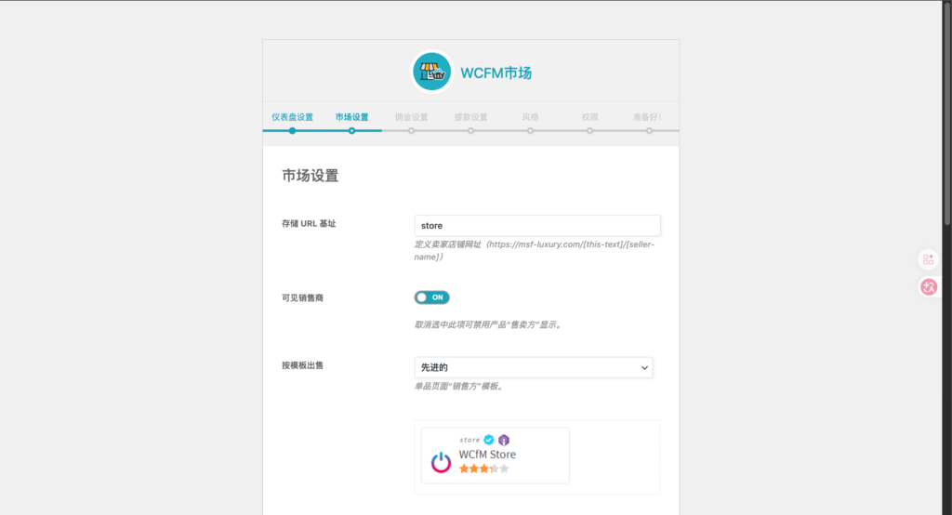
Task: Click the 存储 URL 基址 label
Action: click(309, 223)
